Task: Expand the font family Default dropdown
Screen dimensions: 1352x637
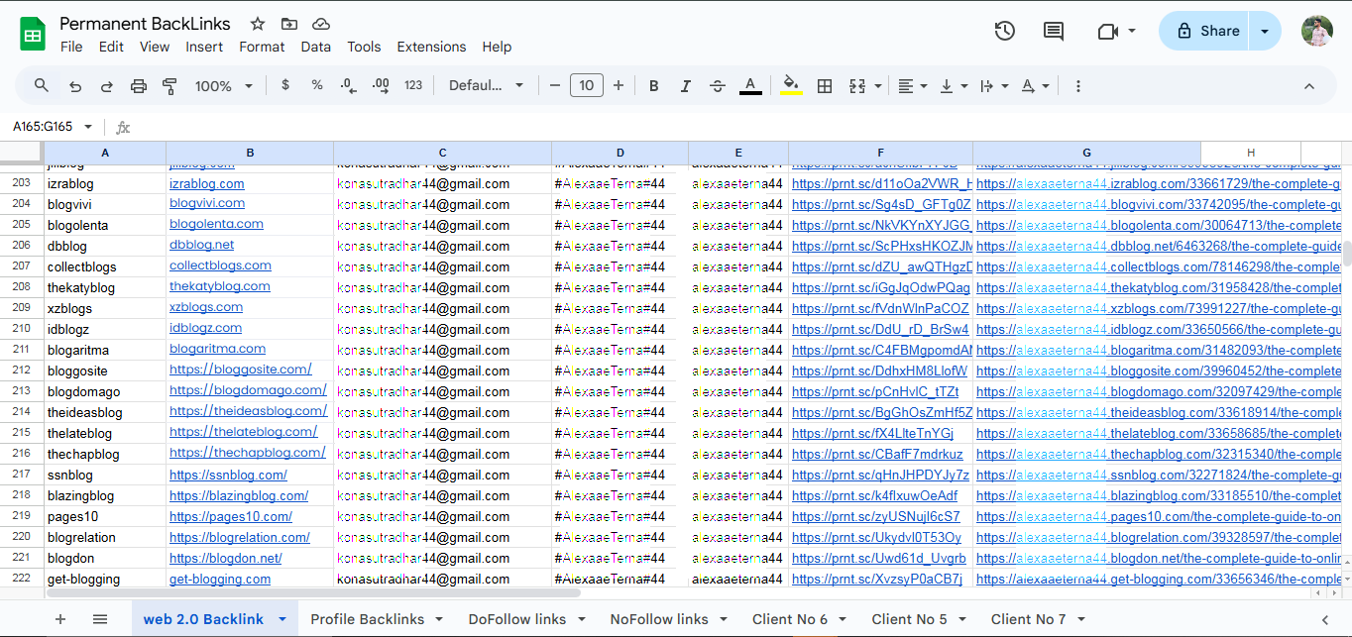Action: click(486, 86)
